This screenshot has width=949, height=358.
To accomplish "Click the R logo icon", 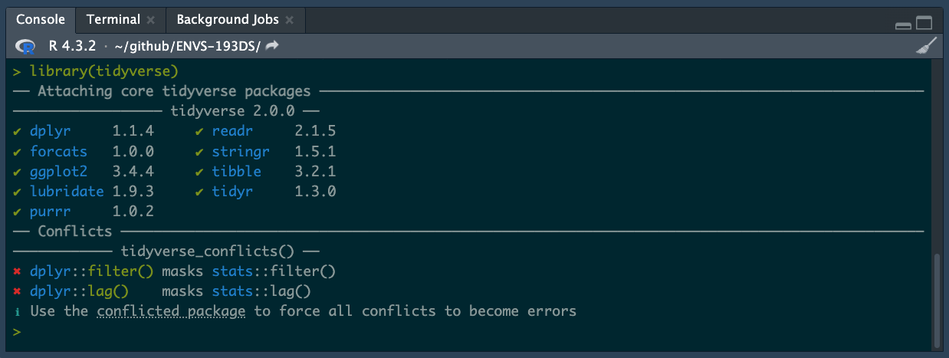I will 25,46.
